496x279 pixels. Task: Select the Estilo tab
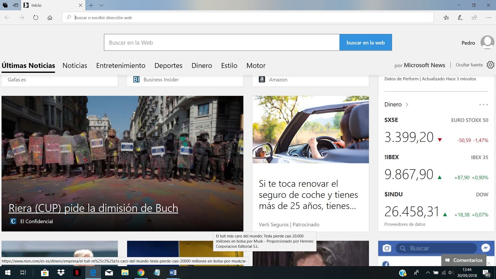(x=229, y=66)
